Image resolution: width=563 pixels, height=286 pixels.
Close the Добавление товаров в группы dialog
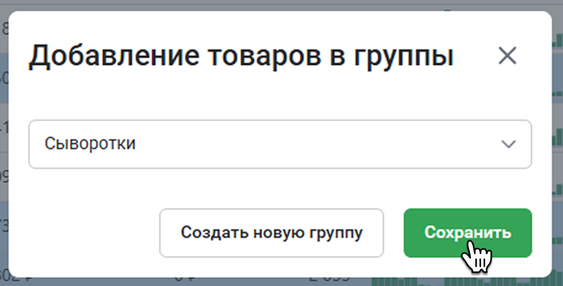click(x=507, y=56)
